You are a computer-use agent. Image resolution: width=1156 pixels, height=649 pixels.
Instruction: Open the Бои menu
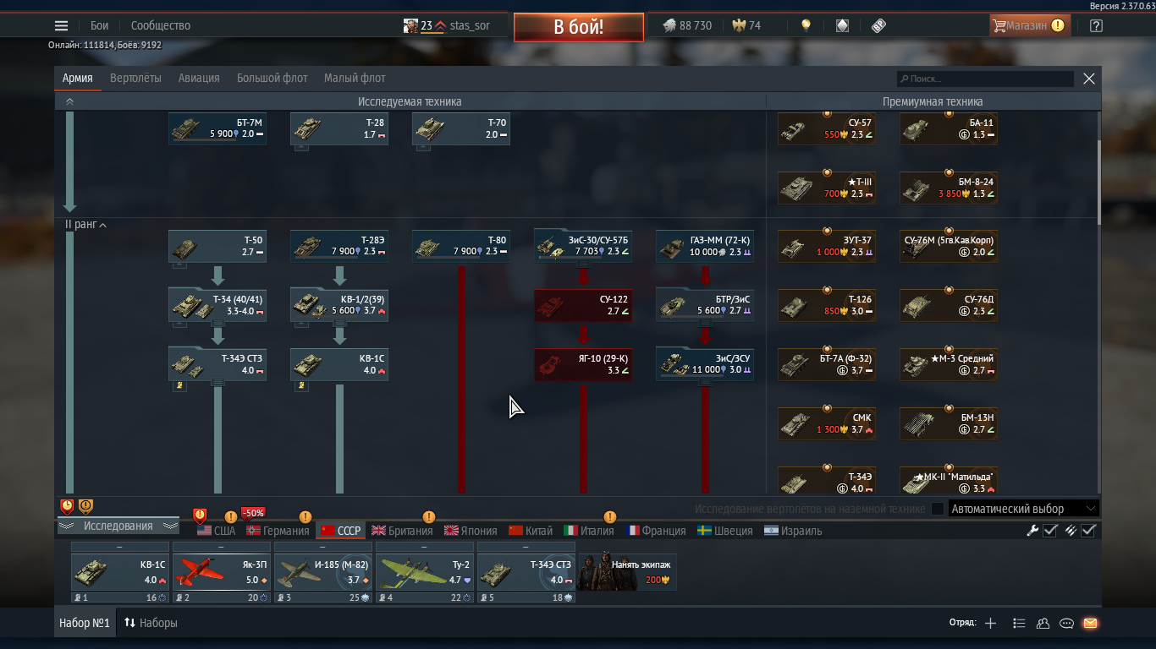[99, 25]
